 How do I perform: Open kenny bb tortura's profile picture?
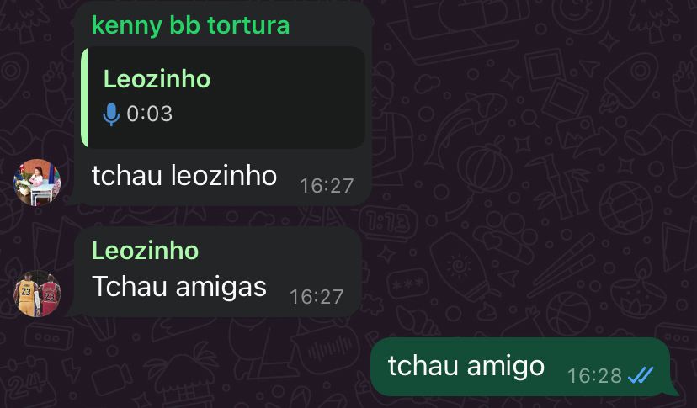[x=37, y=183]
